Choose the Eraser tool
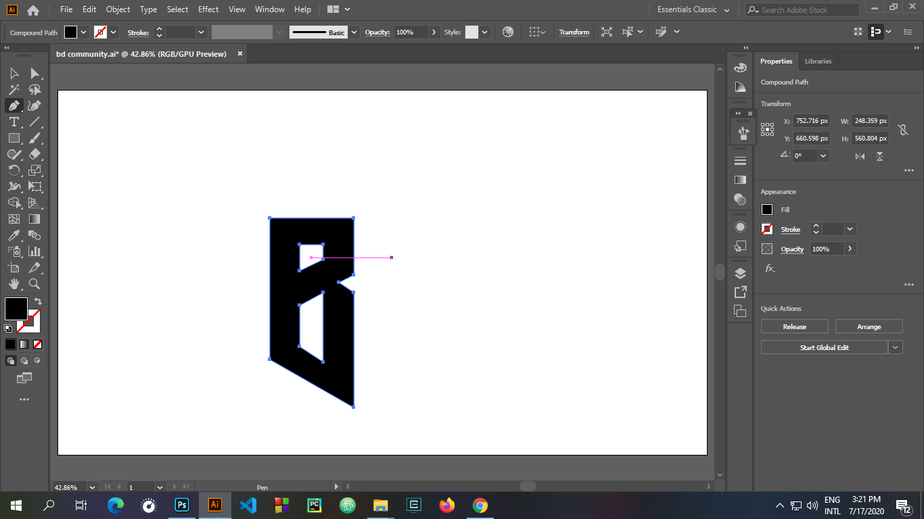924x519 pixels. click(34, 154)
